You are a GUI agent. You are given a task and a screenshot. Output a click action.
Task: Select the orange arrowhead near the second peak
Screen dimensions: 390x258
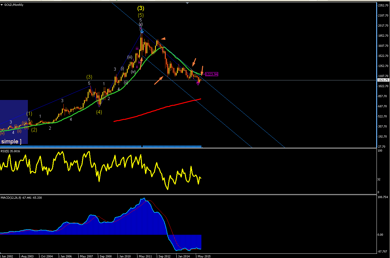(164, 39)
